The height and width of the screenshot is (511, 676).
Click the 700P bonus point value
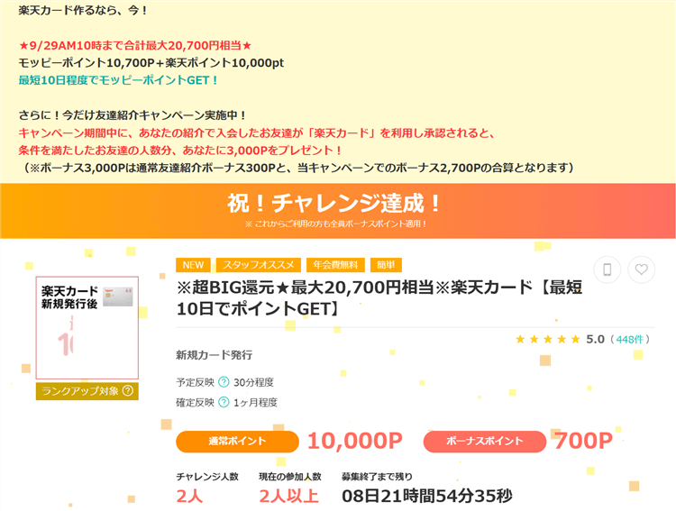point(583,441)
